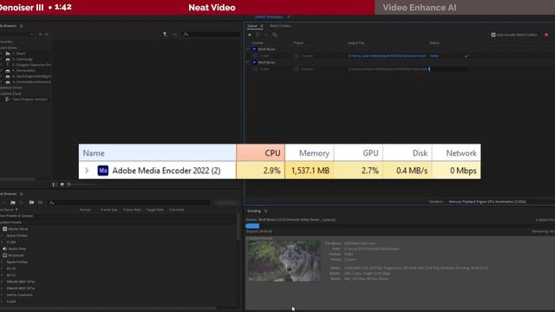
Task: Collapse the first Wolf Noise queue item
Action: point(248,49)
